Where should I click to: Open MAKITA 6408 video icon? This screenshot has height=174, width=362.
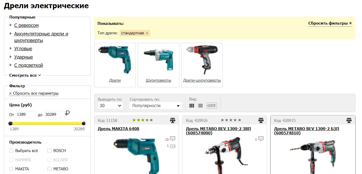(173, 146)
